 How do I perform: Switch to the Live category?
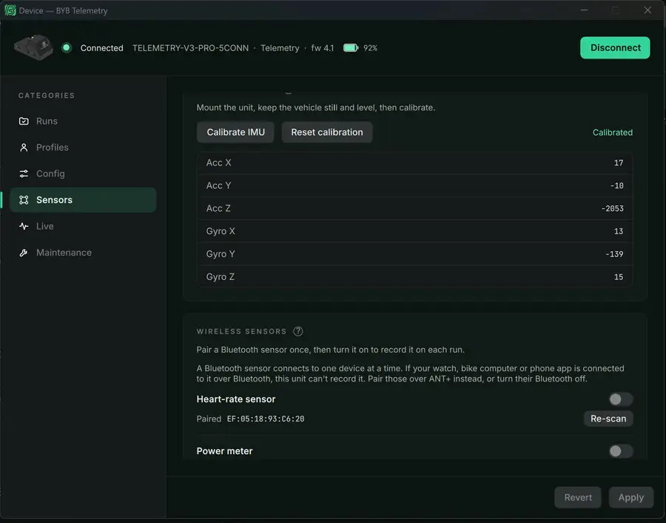(x=83, y=226)
